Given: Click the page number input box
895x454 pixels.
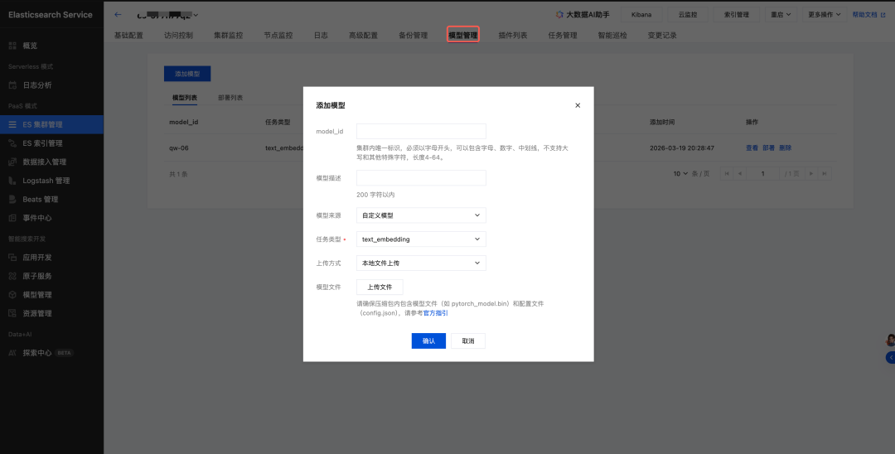Looking at the screenshot, I should coord(763,173).
